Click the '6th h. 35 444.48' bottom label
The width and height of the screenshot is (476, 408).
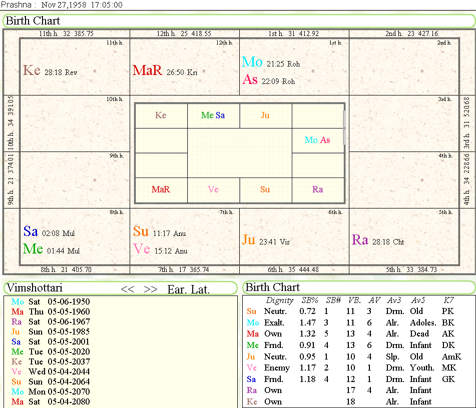tap(293, 269)
